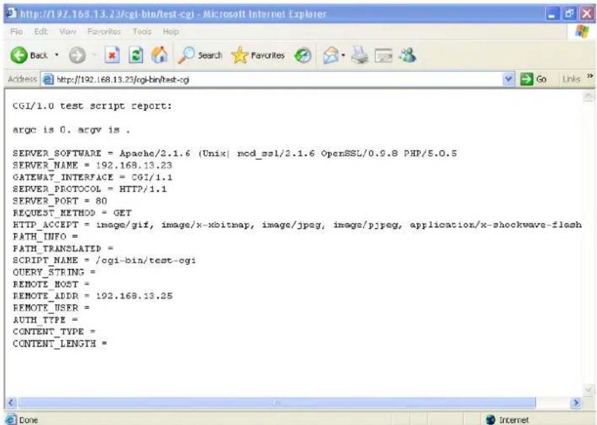The image size is (597, 425).
Task: Open the Favorites pane from toolbar
Action: (258, 55)
